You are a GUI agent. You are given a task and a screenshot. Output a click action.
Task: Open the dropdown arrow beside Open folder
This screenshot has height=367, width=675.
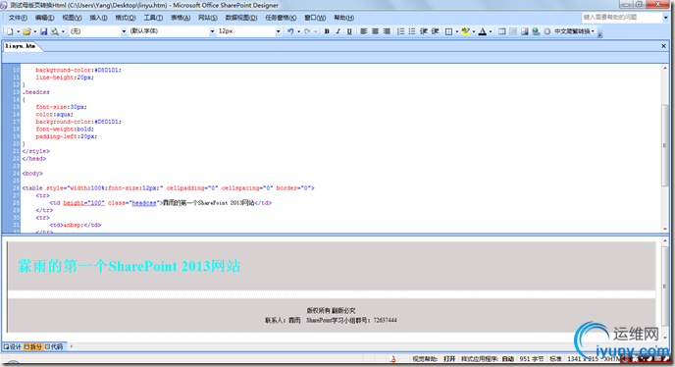tap(35, 31)
